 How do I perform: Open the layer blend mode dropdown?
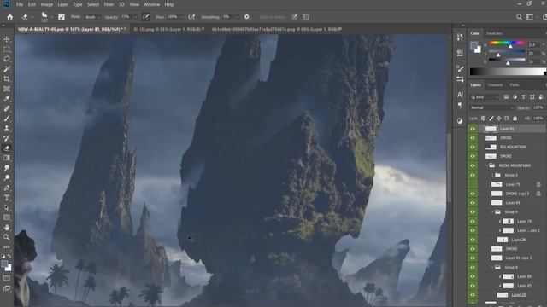click(x=491, y=107)
